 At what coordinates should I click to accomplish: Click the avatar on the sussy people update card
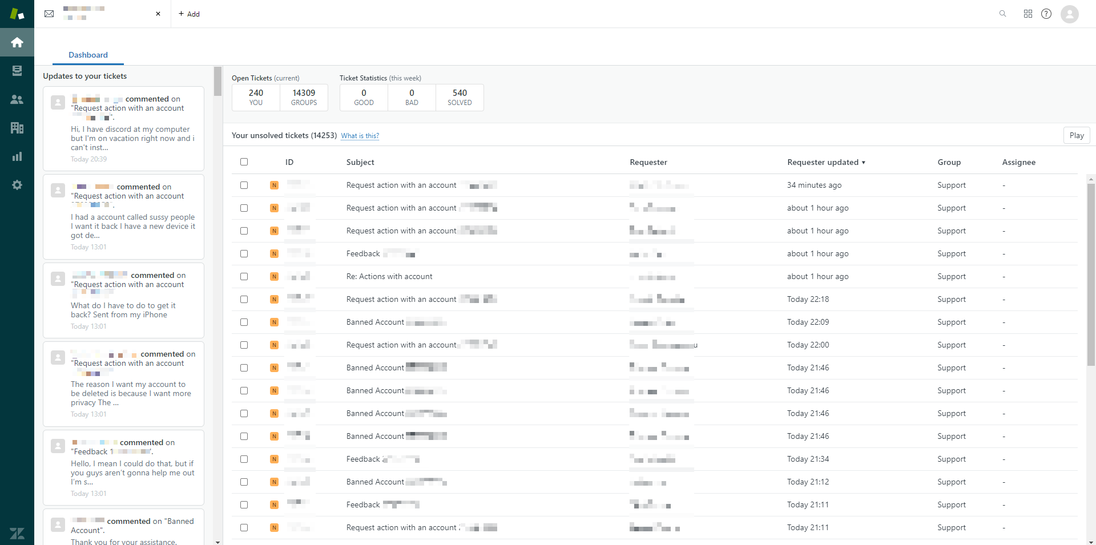click(x=58, y=190)
